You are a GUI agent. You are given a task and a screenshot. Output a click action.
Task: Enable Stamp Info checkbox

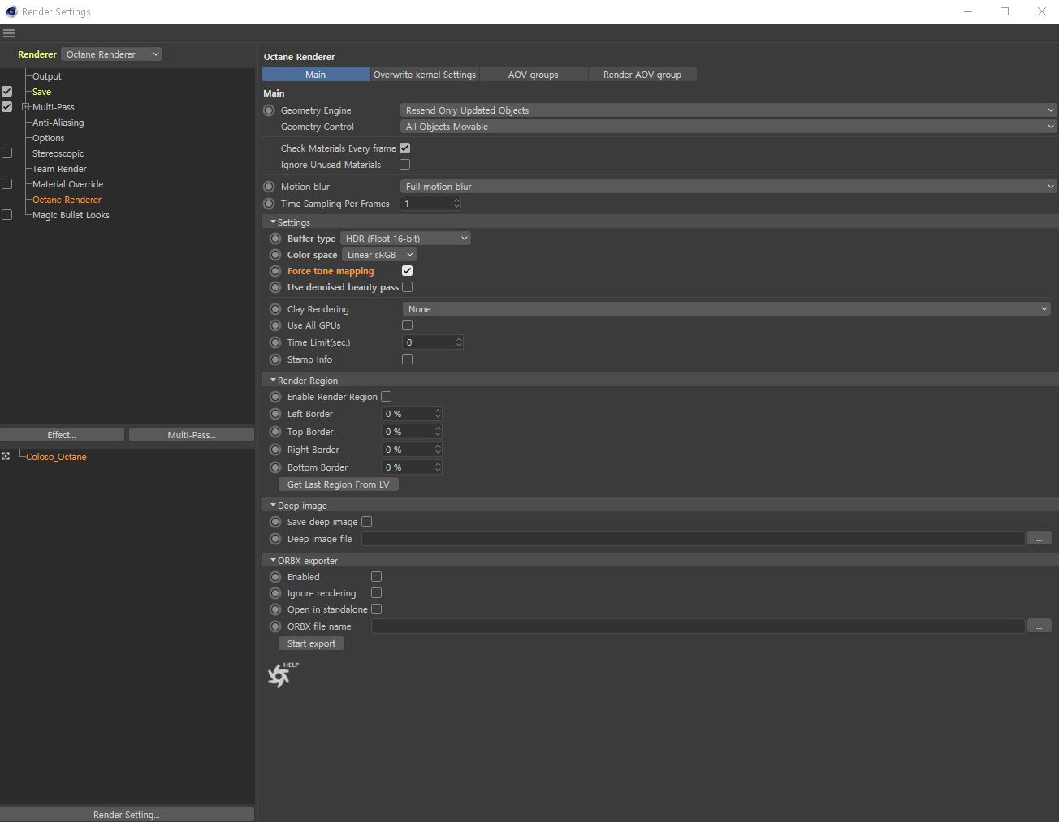pos(407,359)
